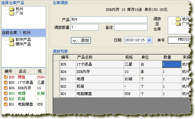Click the 条 unit cell of row R04

(151, 72)
